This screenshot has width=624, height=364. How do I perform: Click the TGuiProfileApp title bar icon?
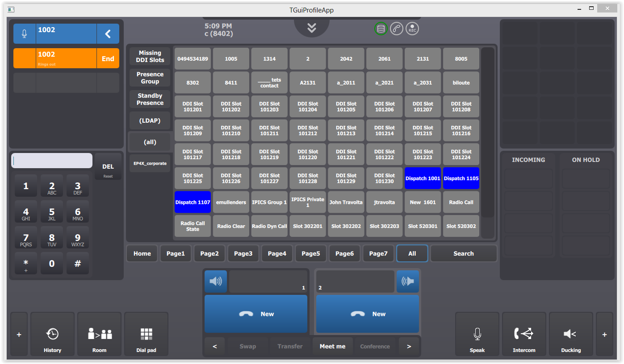[11, 10]
